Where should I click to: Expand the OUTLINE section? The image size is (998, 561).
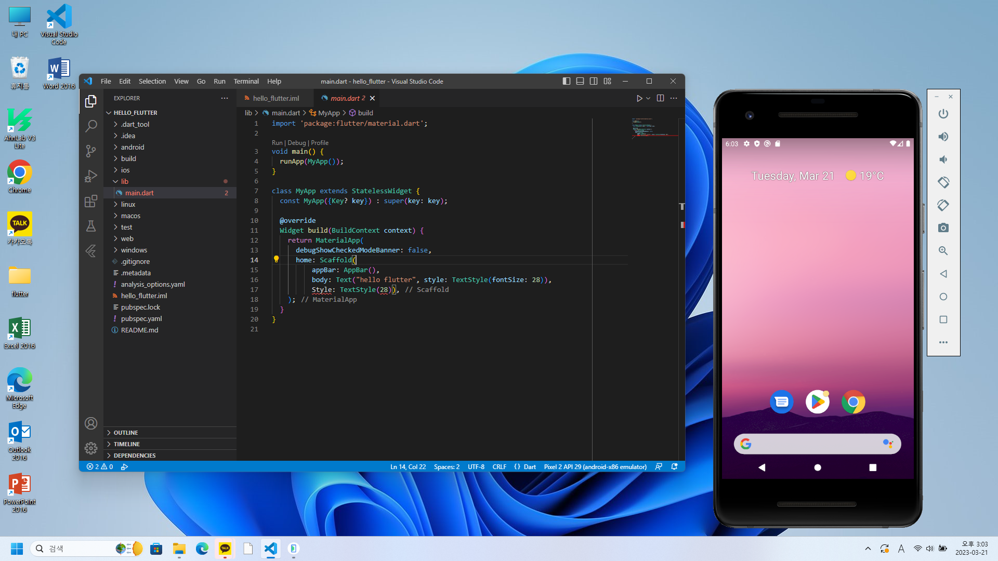click(x=170, y=433)
